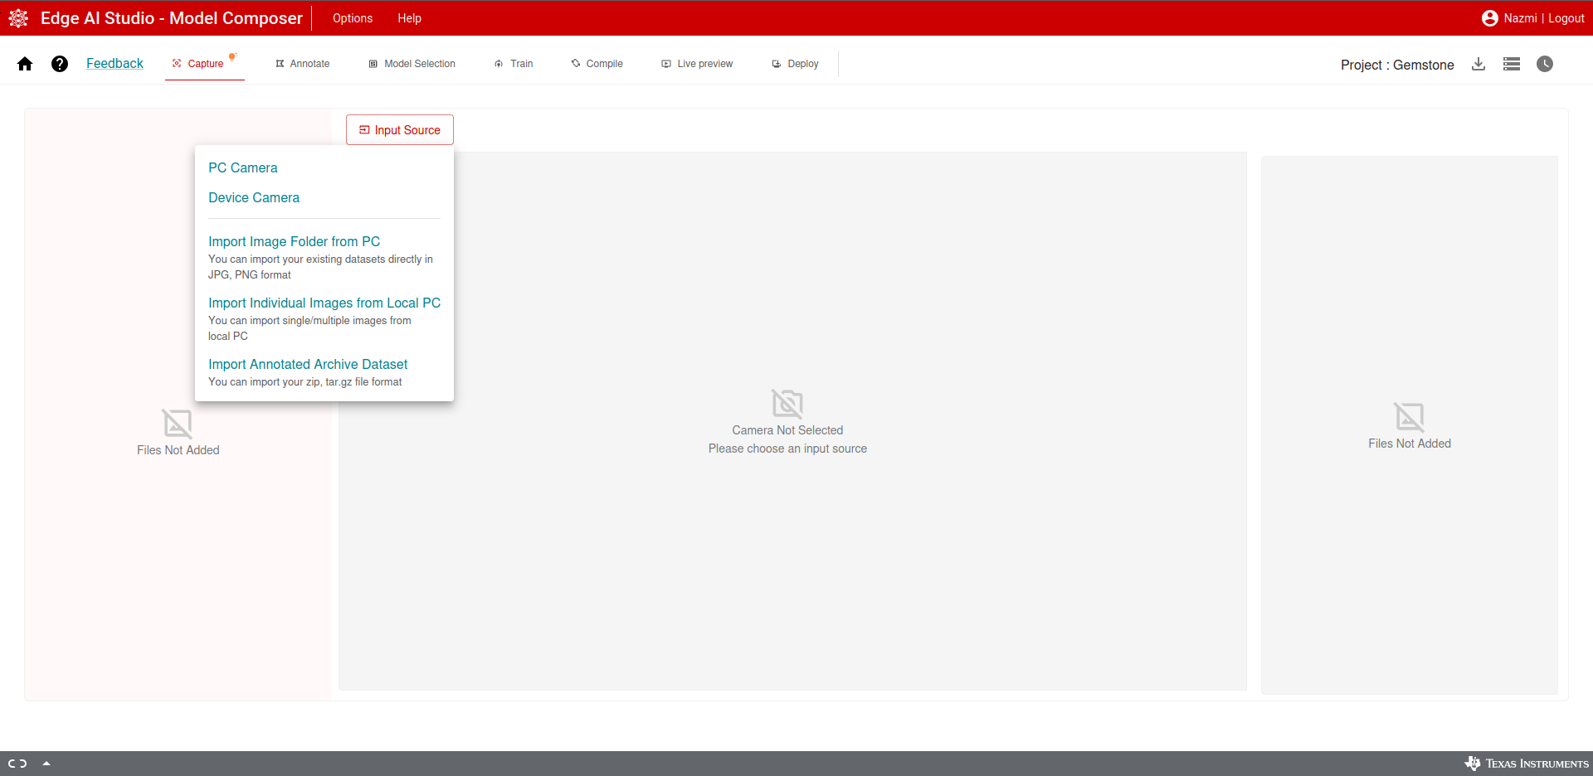Screen dimensions: 1593x776
Task: Download the project using the download icon
Action: pyautogui.click(x=1479, y=64)
